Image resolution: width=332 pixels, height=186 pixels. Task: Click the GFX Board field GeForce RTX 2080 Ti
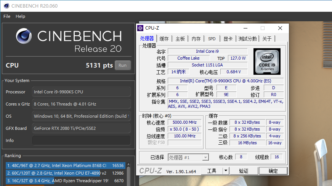(81, 128)
